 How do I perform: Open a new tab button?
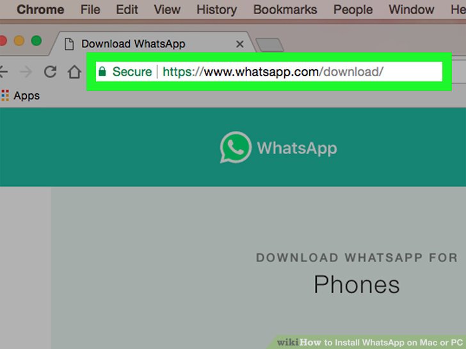pos(270,45)
